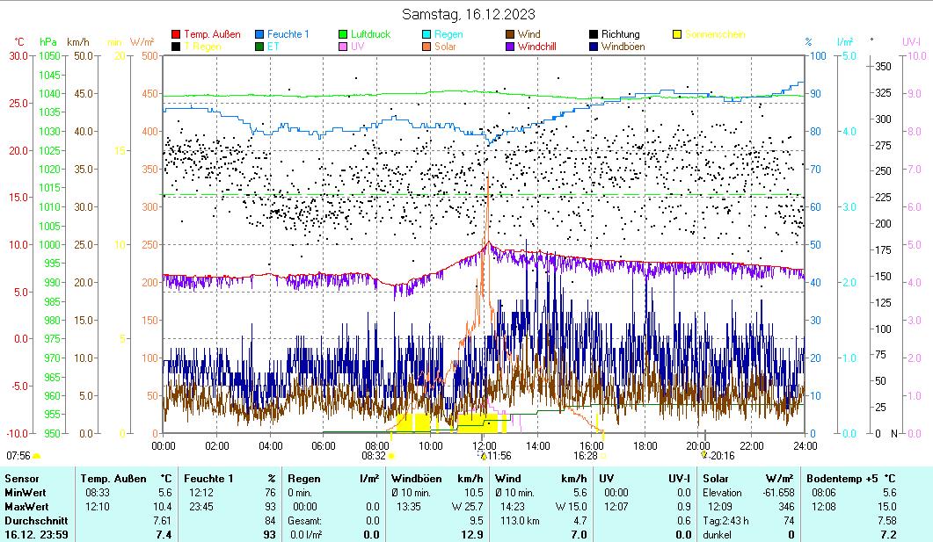Click the brown Wind legend square
Viewport: 933px width, 542px height.
point(510,34)
